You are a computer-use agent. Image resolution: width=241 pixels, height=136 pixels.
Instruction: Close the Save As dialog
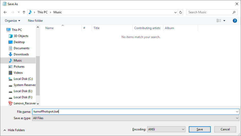click(237, 4)
